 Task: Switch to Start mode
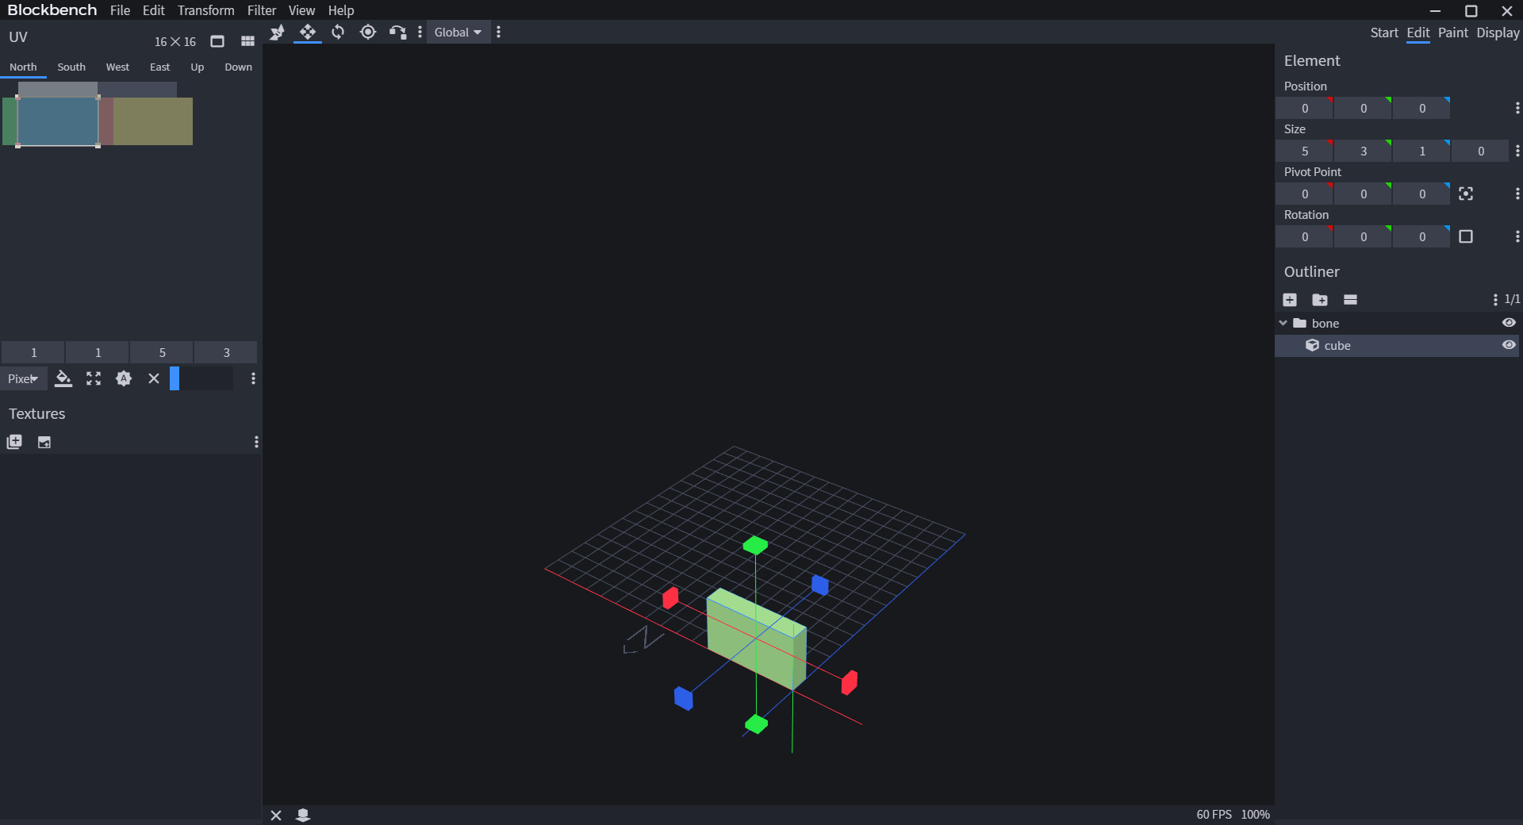click(x=1384, y=33)
